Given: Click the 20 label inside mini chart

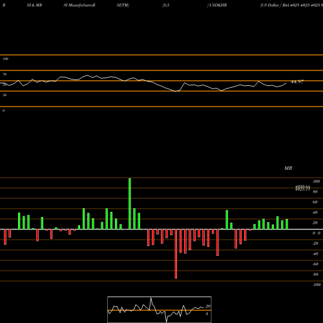Looking at the screenshot, I should point(208,306).
